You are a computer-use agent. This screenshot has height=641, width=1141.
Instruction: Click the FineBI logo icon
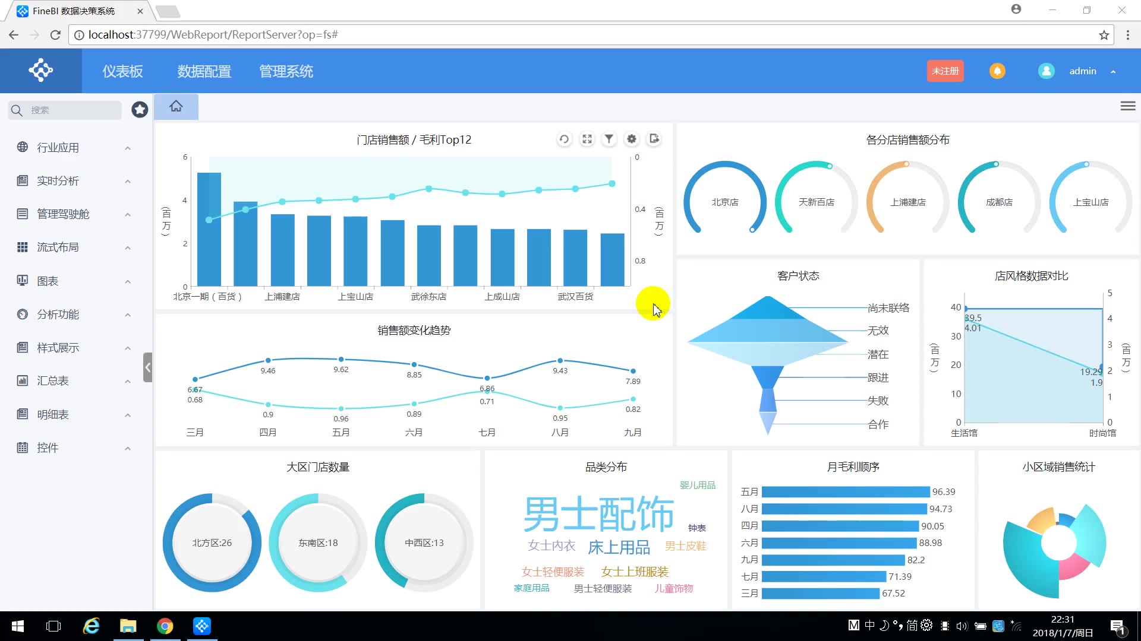pyautogui.click(x=40, y=71)
